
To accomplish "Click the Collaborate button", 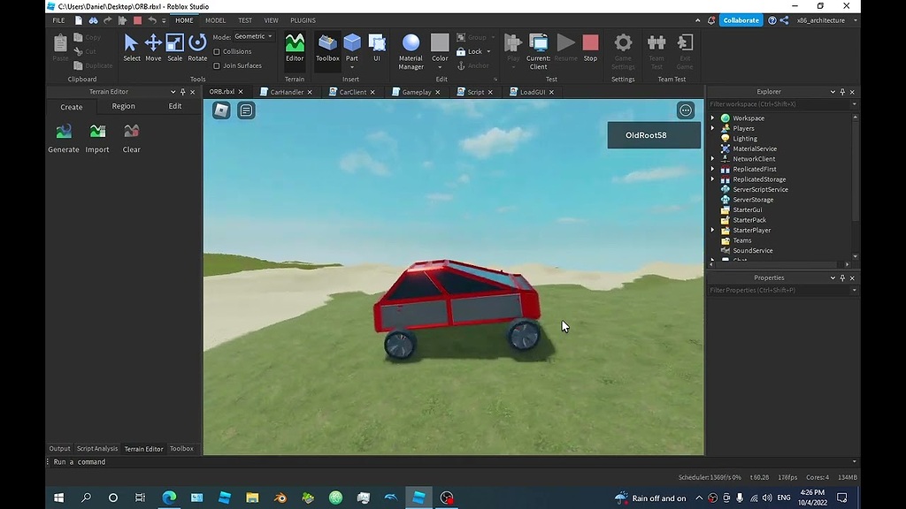I will click(x=741, y=20).
